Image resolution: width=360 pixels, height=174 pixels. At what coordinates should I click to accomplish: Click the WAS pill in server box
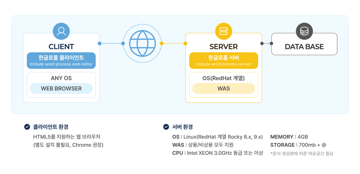pyautogui.click(x=224, y=89)
